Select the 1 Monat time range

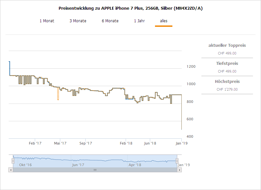[x=47, y=21]
